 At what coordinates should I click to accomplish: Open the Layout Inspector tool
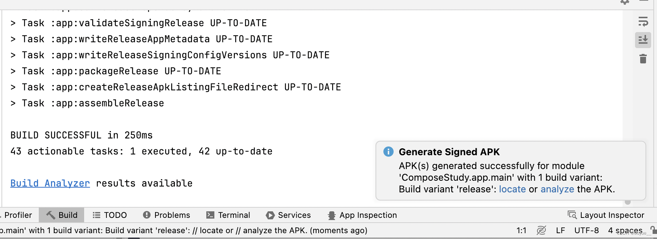pyautogui.click(x=606, y=215)
